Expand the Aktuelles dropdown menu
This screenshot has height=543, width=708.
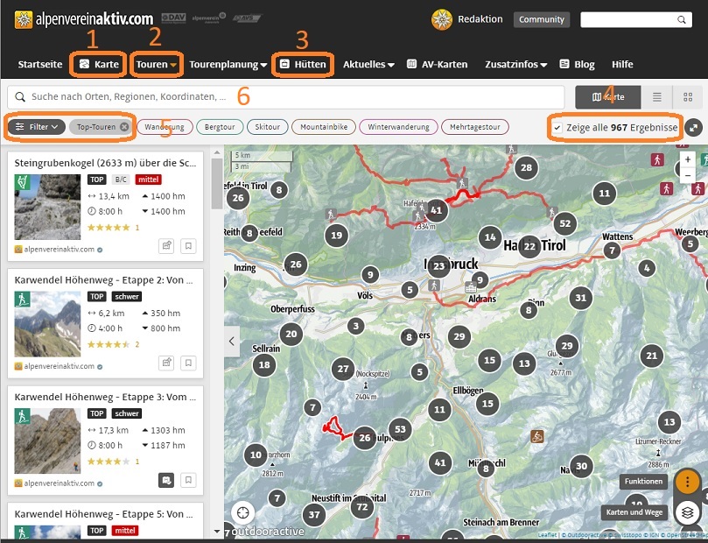(x=368, y=64)
